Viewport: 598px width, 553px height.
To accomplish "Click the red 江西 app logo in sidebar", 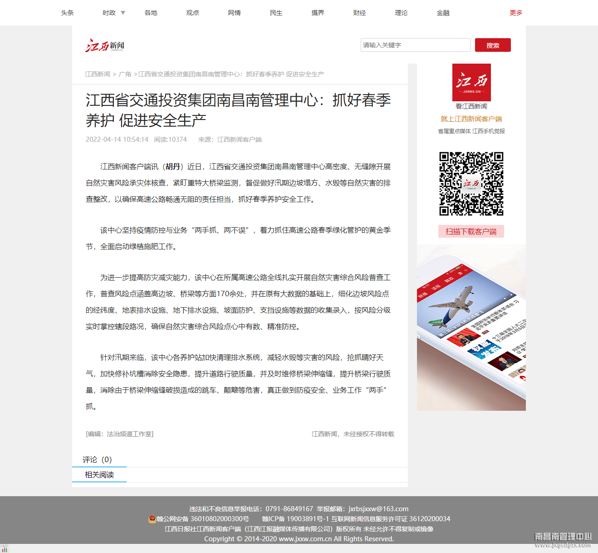I will pyautogui.click(x=471, y=82).
